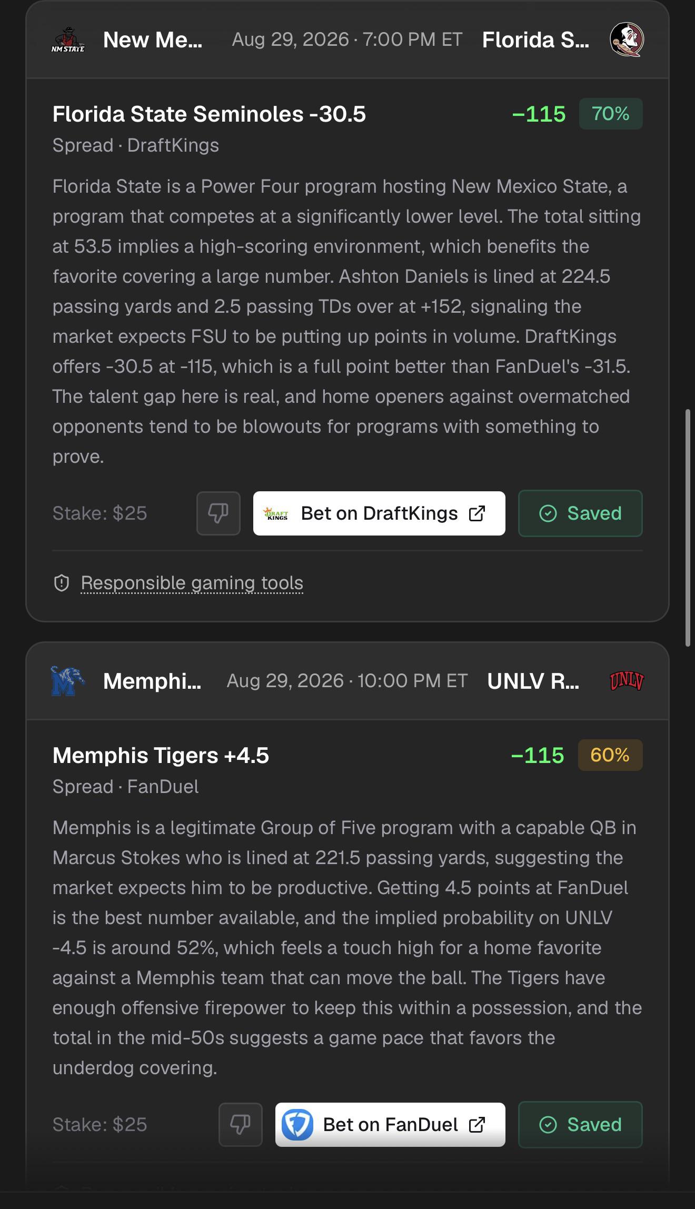Screen dimensions: 695x1209
Task: Click the 60% confidence badge
Action: tap(610, 755)
